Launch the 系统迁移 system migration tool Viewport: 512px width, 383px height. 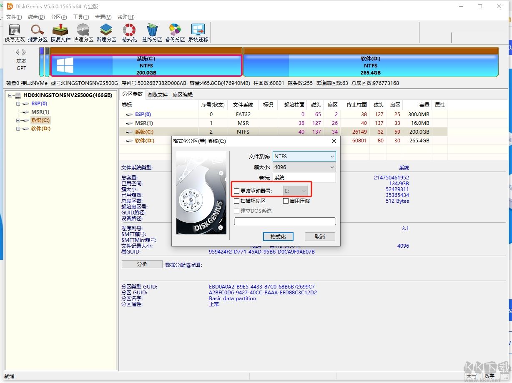198,33
